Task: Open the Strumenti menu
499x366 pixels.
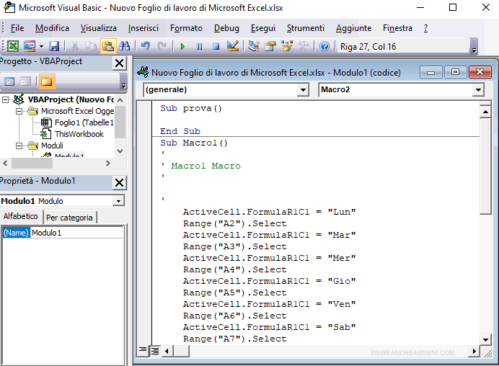Action: 306,28
